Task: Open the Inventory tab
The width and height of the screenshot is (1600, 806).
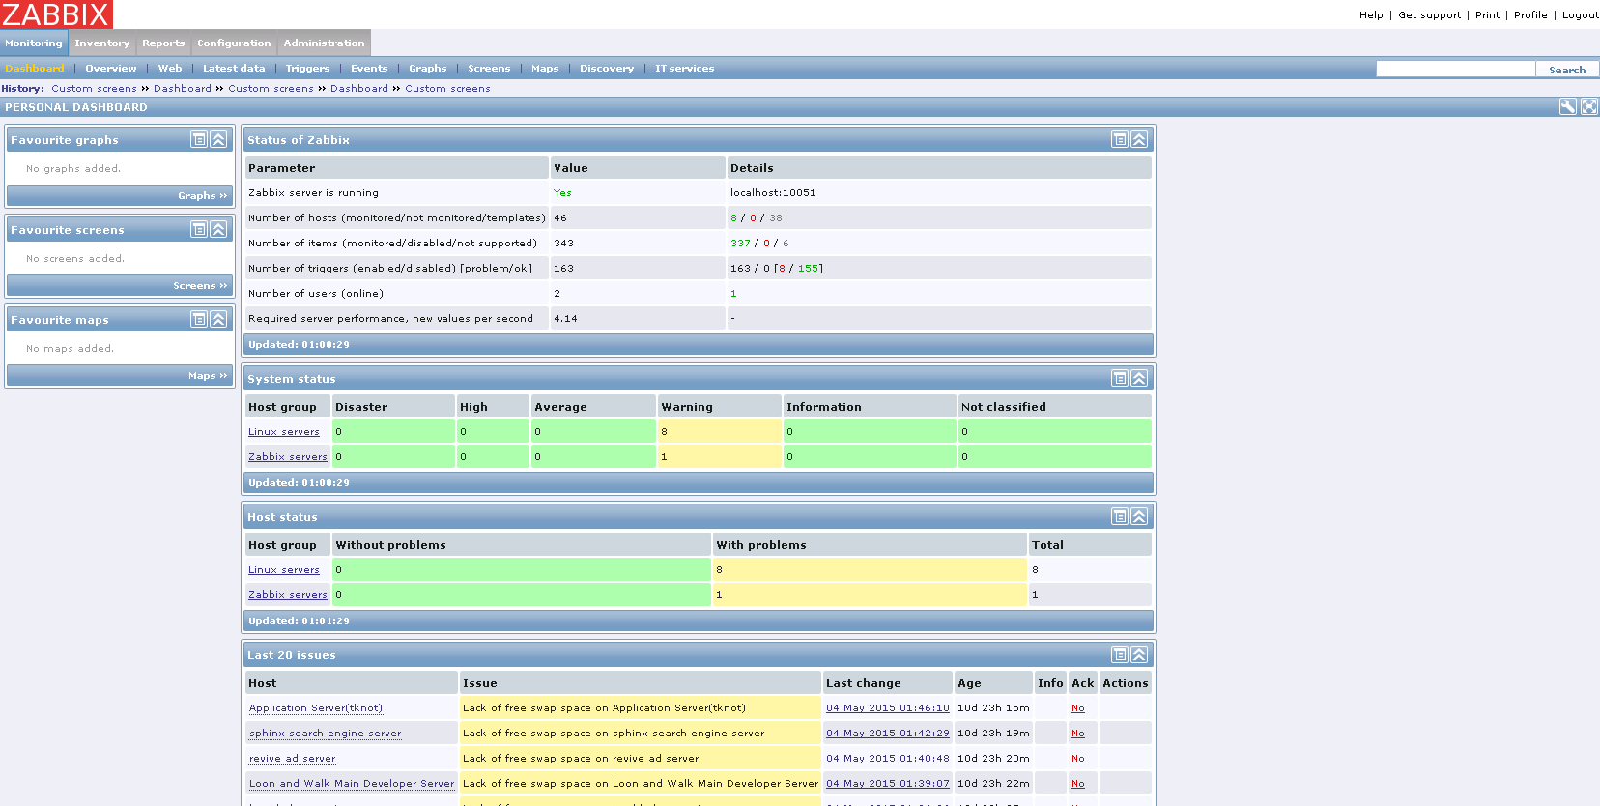Action: tap(101, 43)
